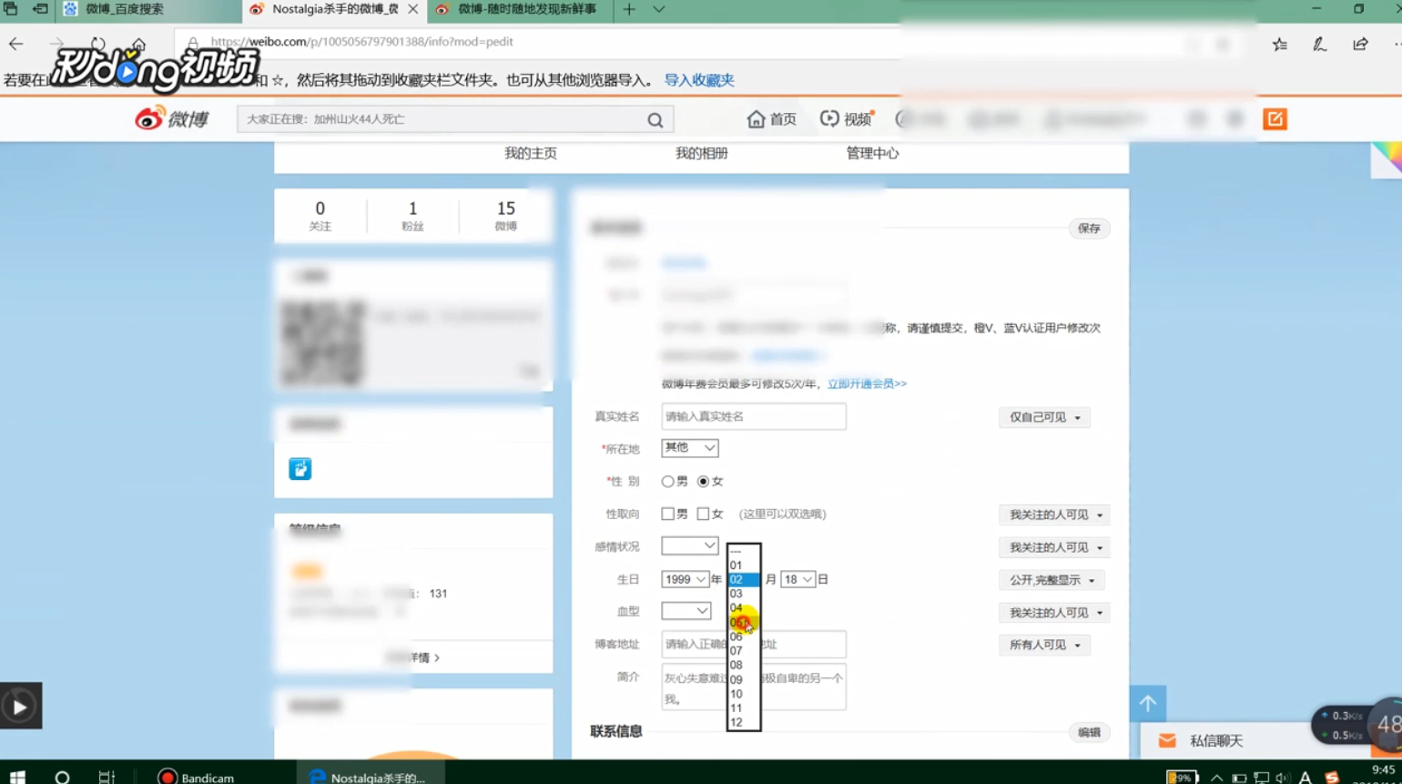The image size is (1402, 784).
Task: Click the 保存 save button
Action: point(1089,229)
